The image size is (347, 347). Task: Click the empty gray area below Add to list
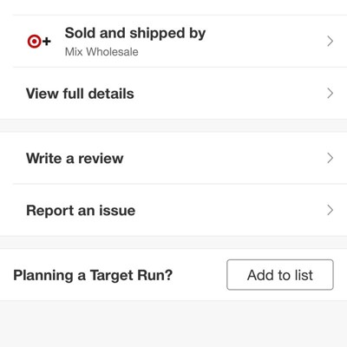tap(173, 324)
